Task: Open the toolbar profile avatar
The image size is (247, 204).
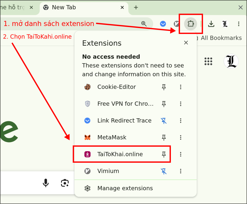Action: pyautogui.click(x=225, y=24)
